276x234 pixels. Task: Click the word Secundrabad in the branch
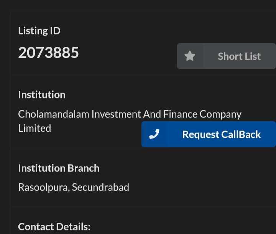100,187
